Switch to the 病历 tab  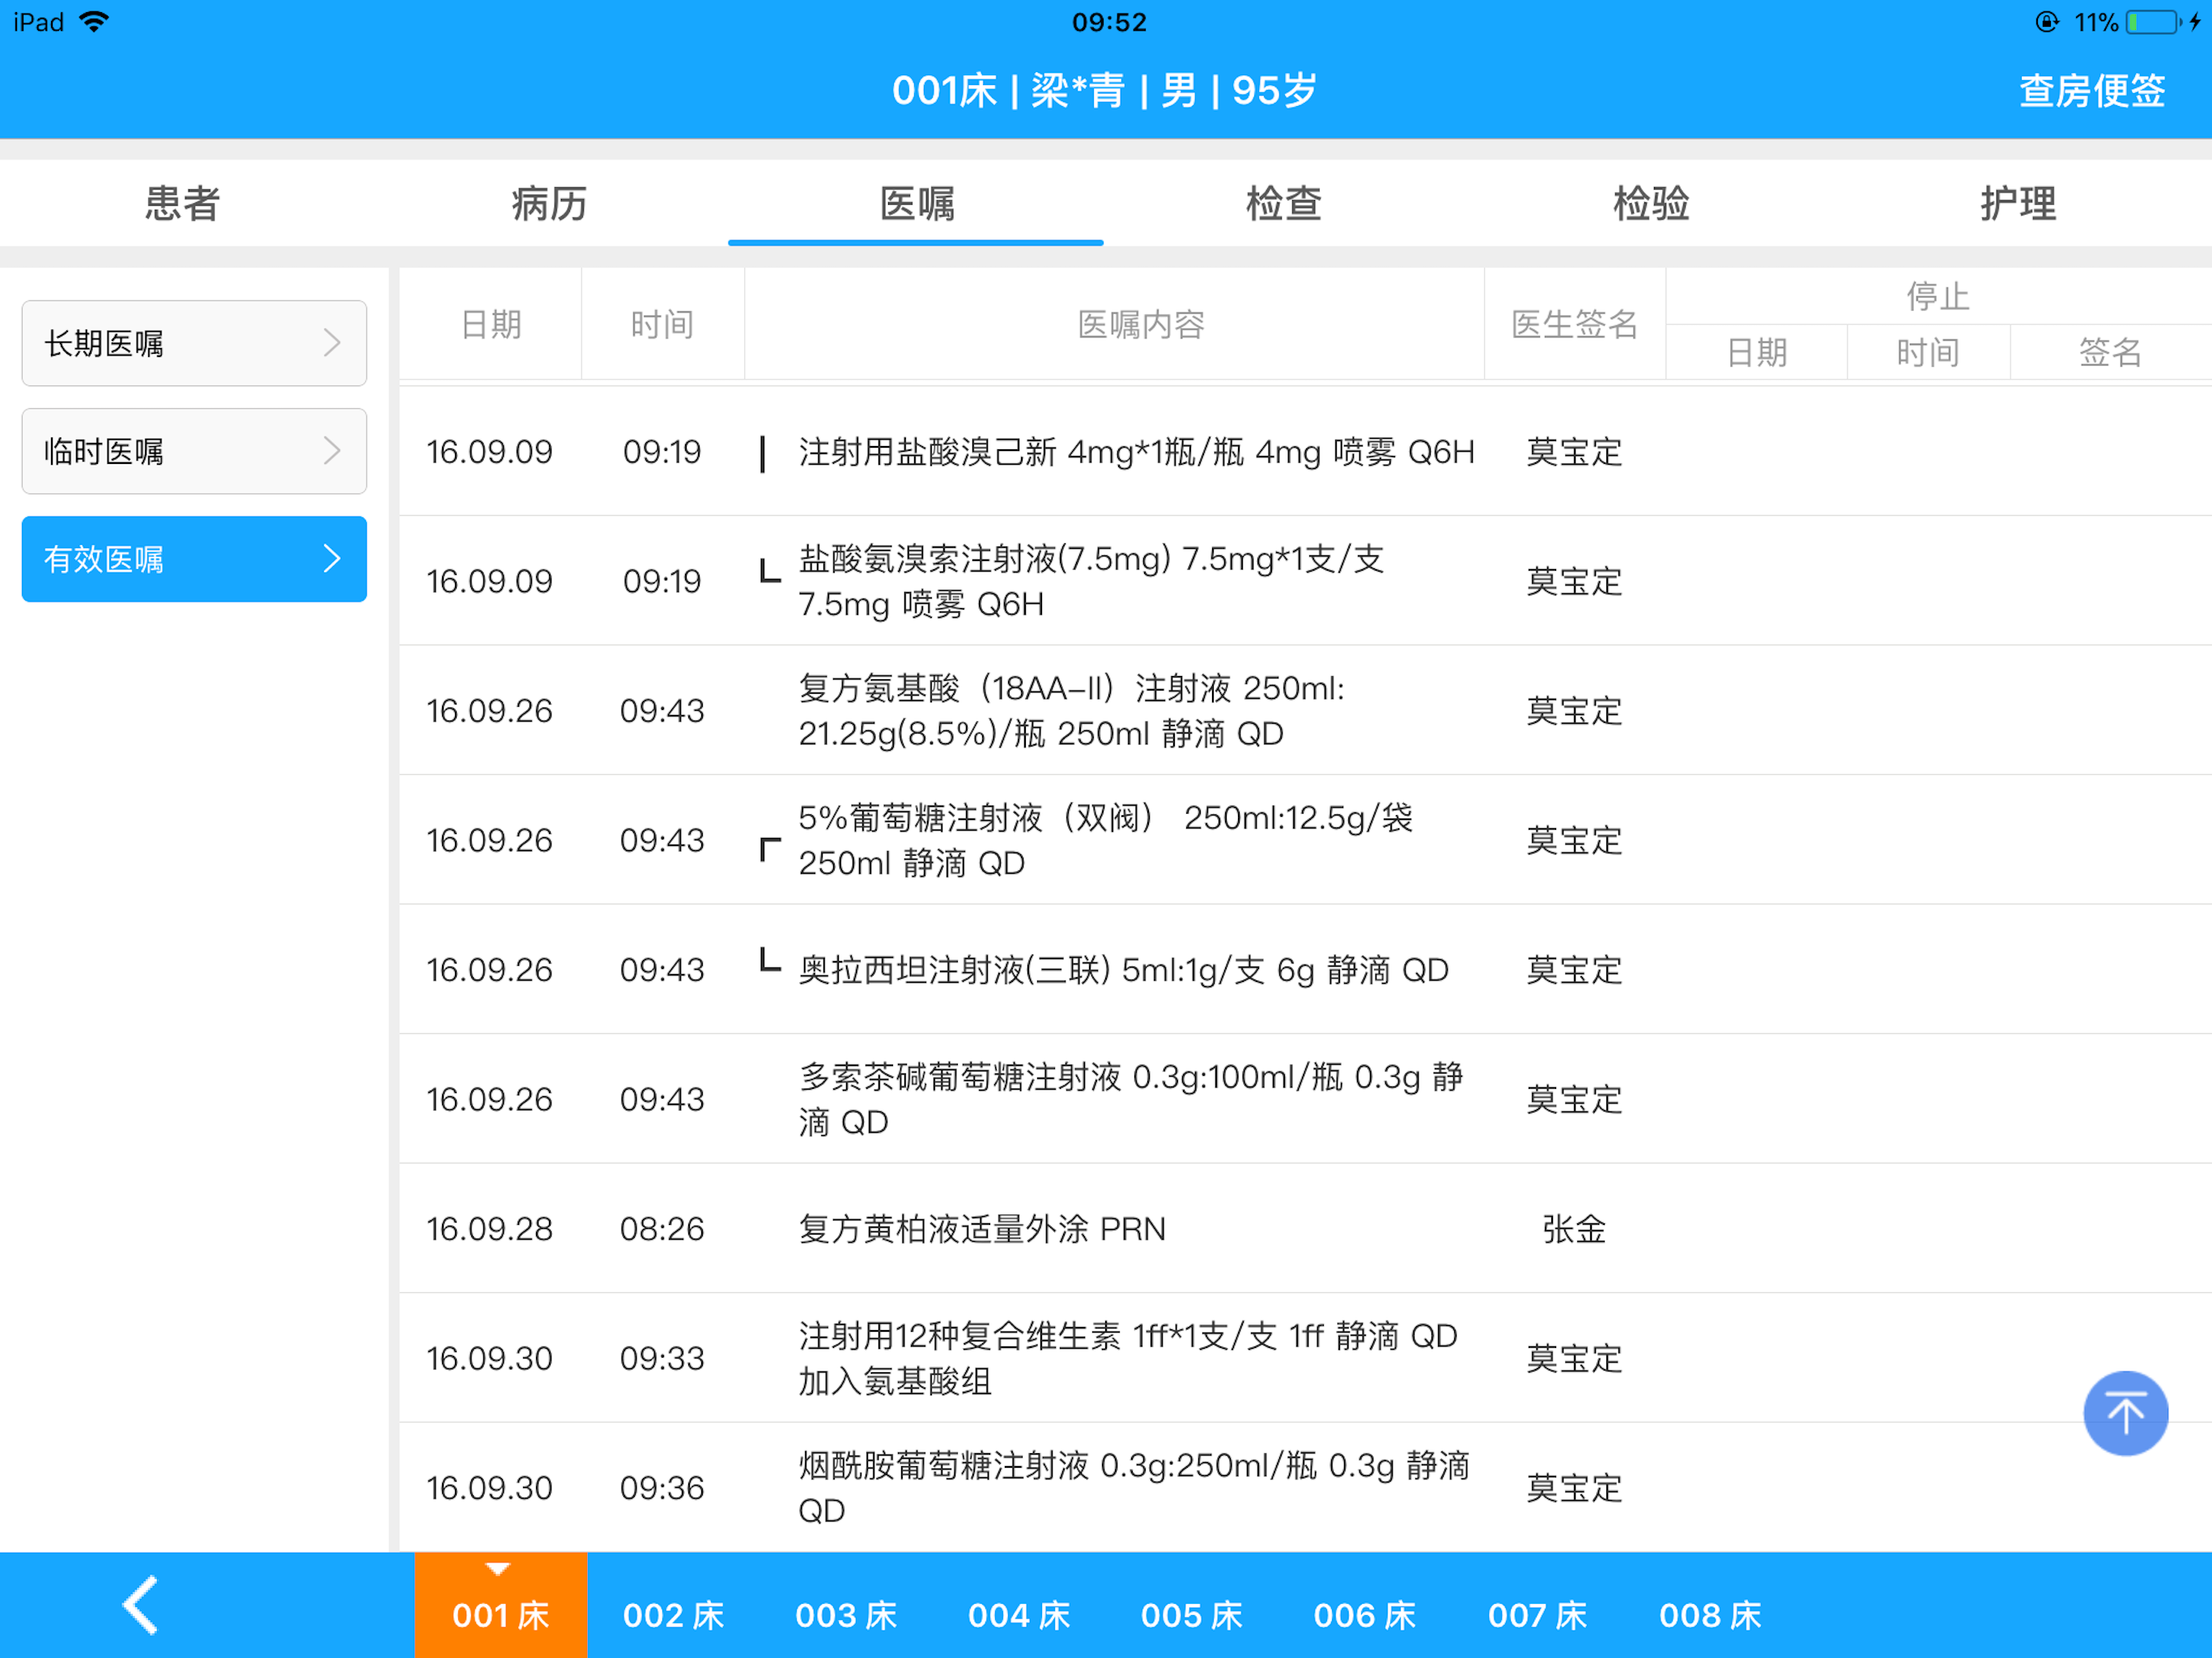(x=549, y=204)
